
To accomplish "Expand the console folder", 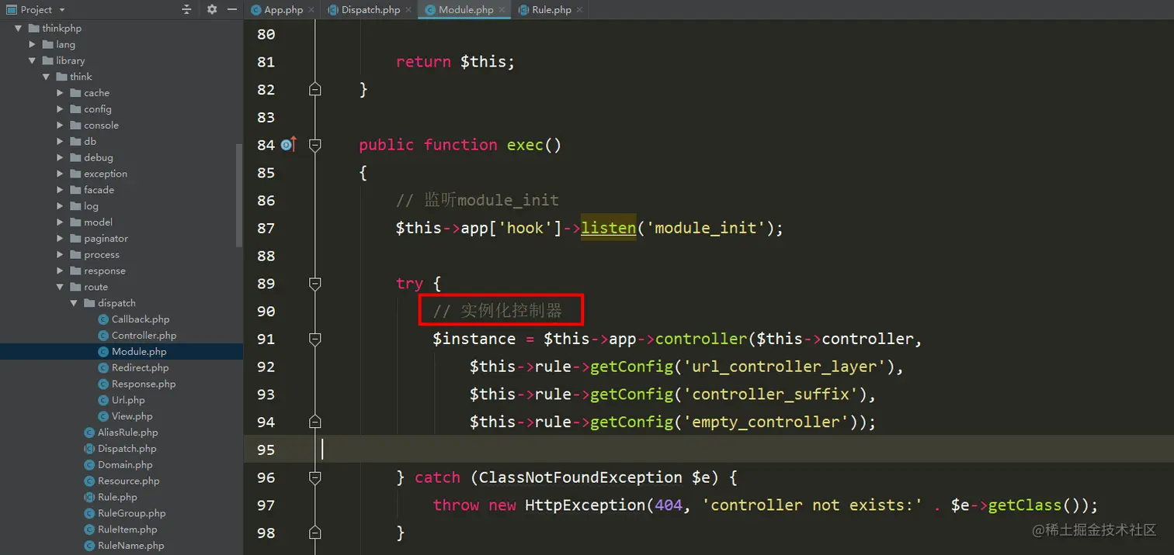I will pyautogui.click(x=60, y=125).
